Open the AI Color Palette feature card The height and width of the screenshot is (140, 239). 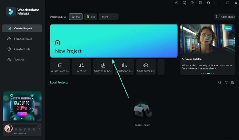207,50
